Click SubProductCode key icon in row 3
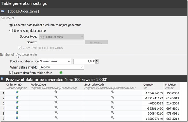Viewport: 188px width, 122px height. [x=112, y=102]
